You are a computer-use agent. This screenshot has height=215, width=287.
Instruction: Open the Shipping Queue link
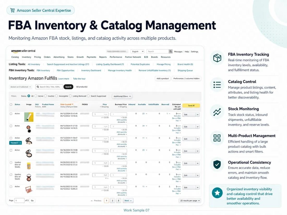click(x=185, y=70)
